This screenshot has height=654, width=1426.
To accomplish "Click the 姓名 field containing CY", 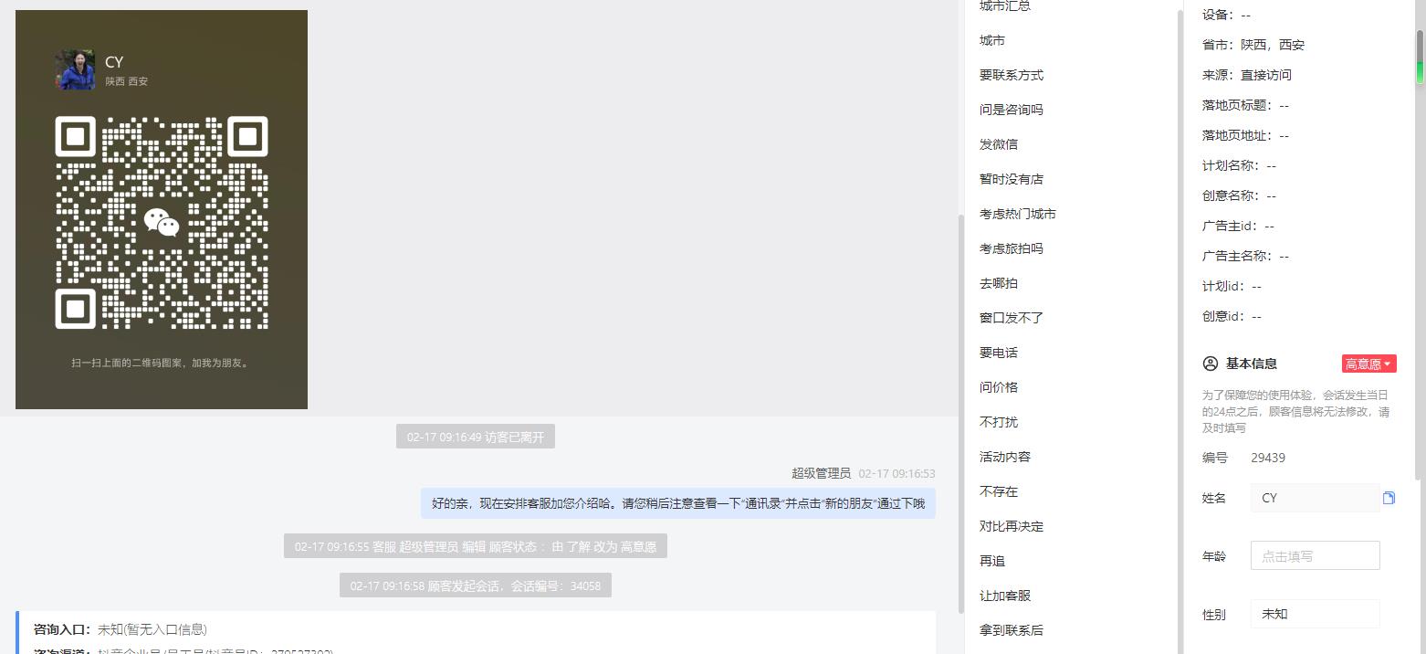I will coord(1315,498).
